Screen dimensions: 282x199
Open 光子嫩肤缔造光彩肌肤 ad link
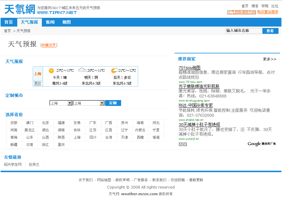coord(199,86)
